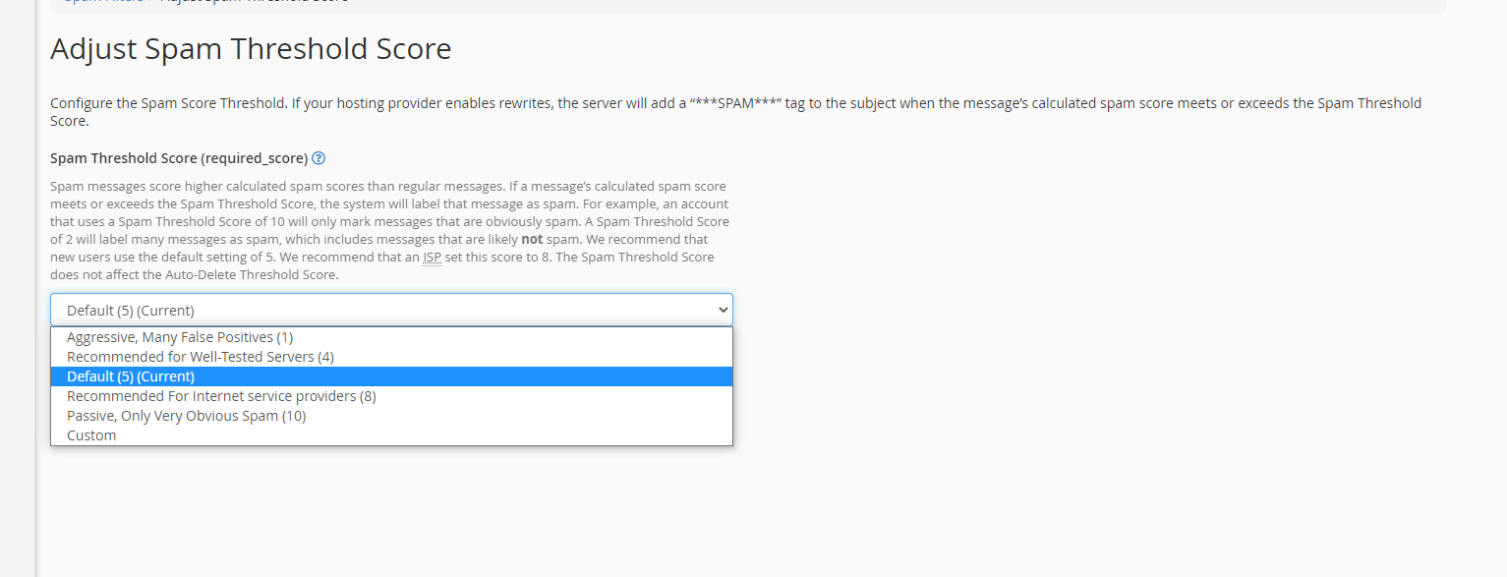The image size is (1507, 577).
Task: Select the Custom threshold option
Action: [91, 434]
